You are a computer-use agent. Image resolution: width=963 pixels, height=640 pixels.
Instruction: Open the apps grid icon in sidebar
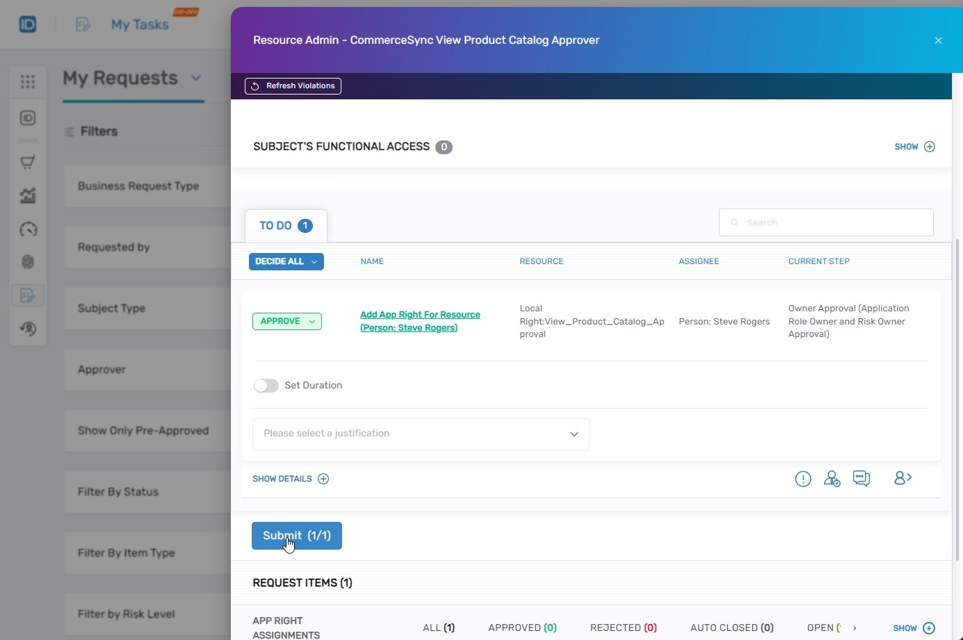click(28, 81)
